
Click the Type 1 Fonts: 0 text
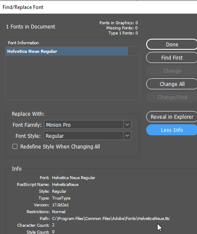coord(123,33)
